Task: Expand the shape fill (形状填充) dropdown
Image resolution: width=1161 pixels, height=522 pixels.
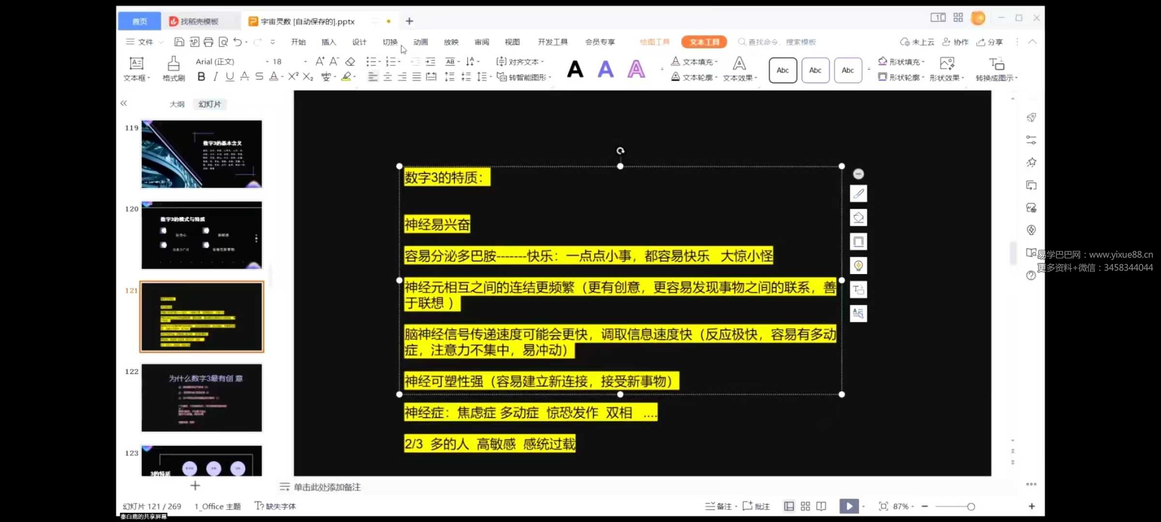Action: (923, 62)
